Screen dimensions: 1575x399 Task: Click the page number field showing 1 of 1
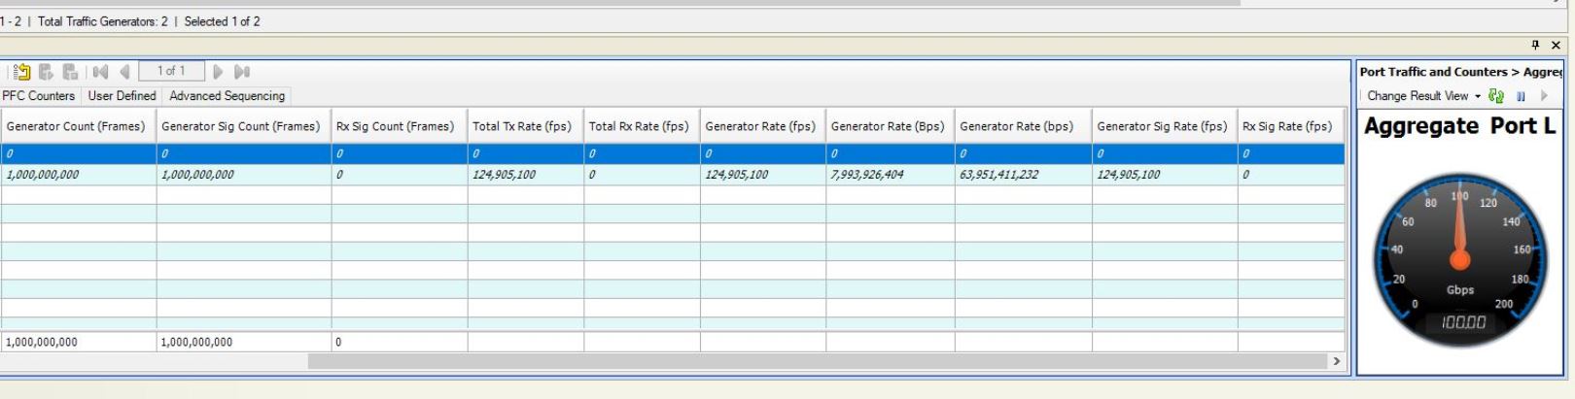pyautogui.click(x=171, y=71)
